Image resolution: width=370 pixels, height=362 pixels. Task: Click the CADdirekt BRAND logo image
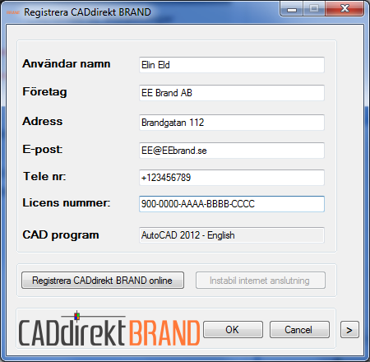click(x=109, y=329)
